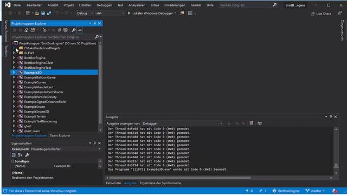Sort properties alphabetically in Eigenschaften

[x=20, y=155]
